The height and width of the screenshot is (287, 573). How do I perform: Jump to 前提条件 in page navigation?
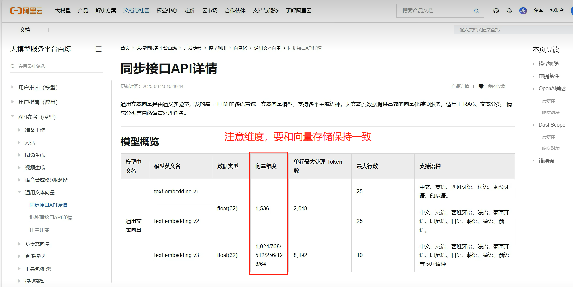549,76
